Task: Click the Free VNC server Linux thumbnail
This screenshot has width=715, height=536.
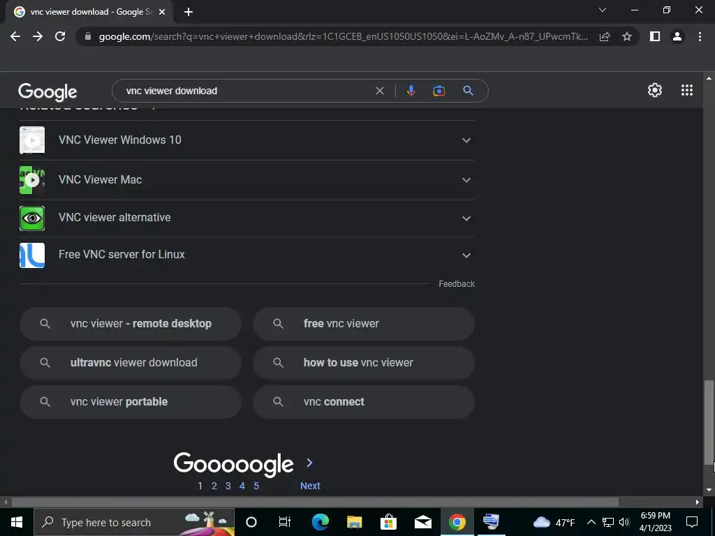Action: click(32, 255)
